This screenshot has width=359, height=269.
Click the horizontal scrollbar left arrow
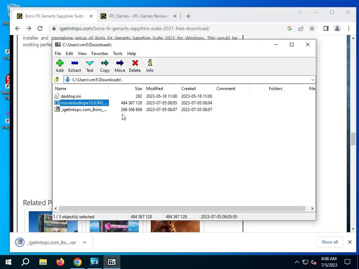click(56, 209)
